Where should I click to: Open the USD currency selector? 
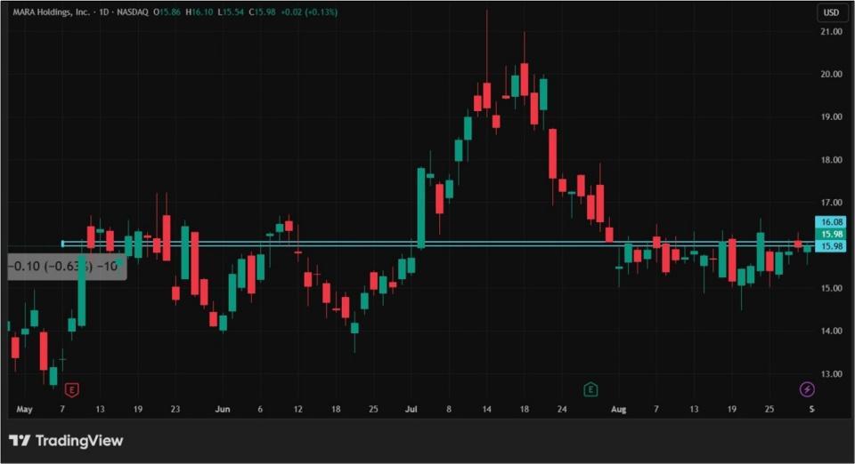point(832,12)
